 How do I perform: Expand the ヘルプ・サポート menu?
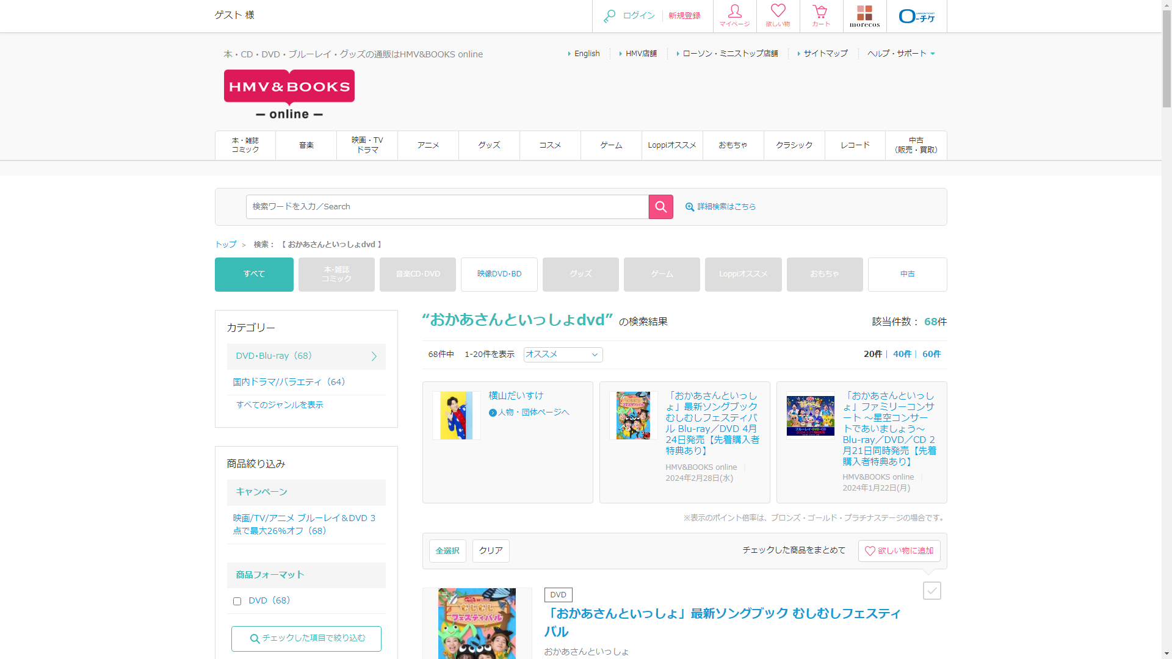point(901,54)
